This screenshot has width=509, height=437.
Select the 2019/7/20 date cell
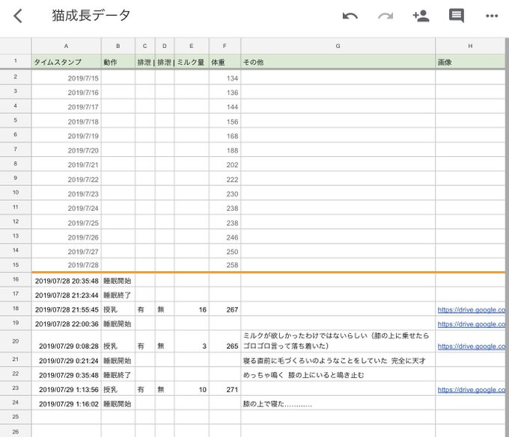tap(66, 150)
